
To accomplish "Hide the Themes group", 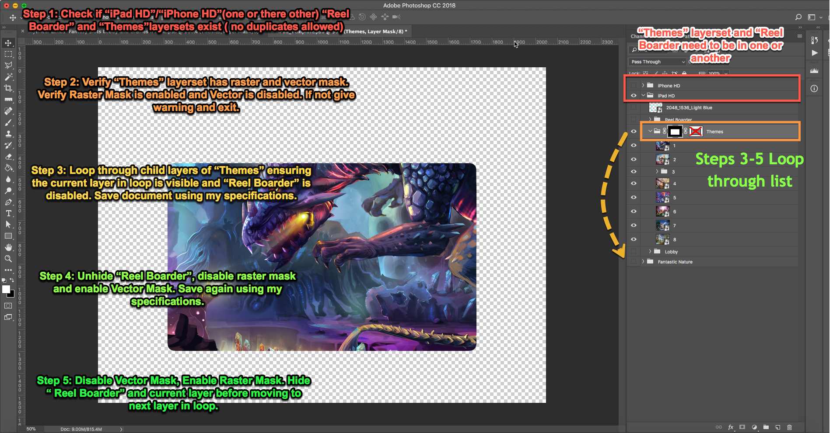I will (633, 132).
